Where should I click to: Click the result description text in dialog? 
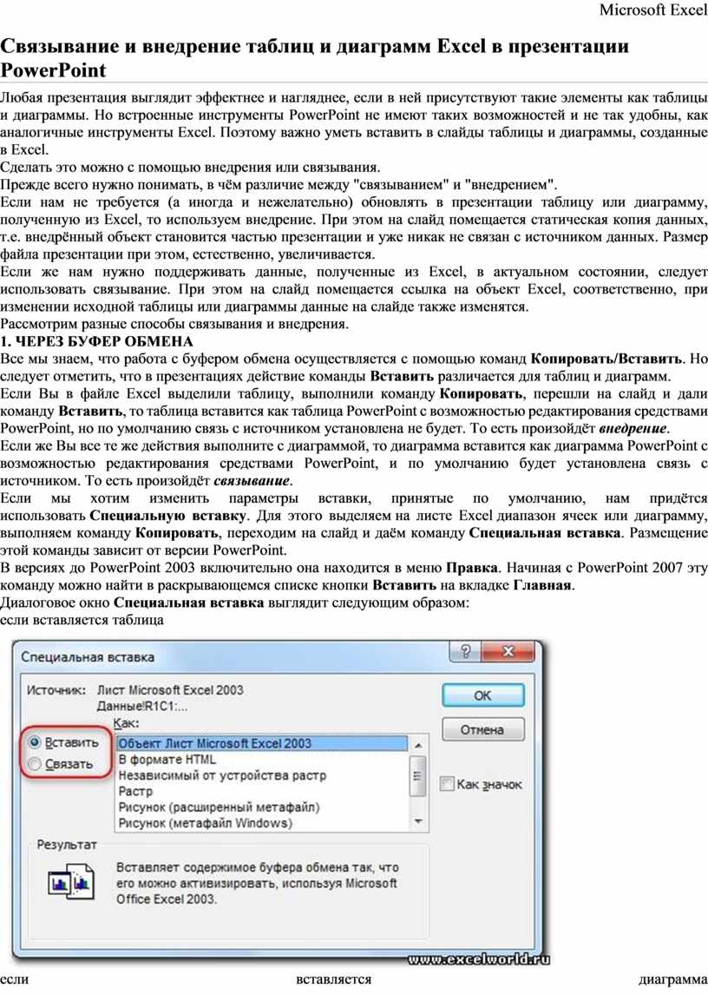pos(257,883)
